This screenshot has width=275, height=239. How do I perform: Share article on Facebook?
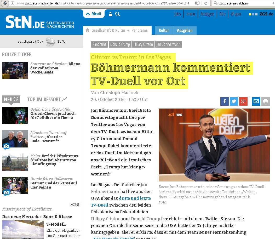(x=225, y=101)
